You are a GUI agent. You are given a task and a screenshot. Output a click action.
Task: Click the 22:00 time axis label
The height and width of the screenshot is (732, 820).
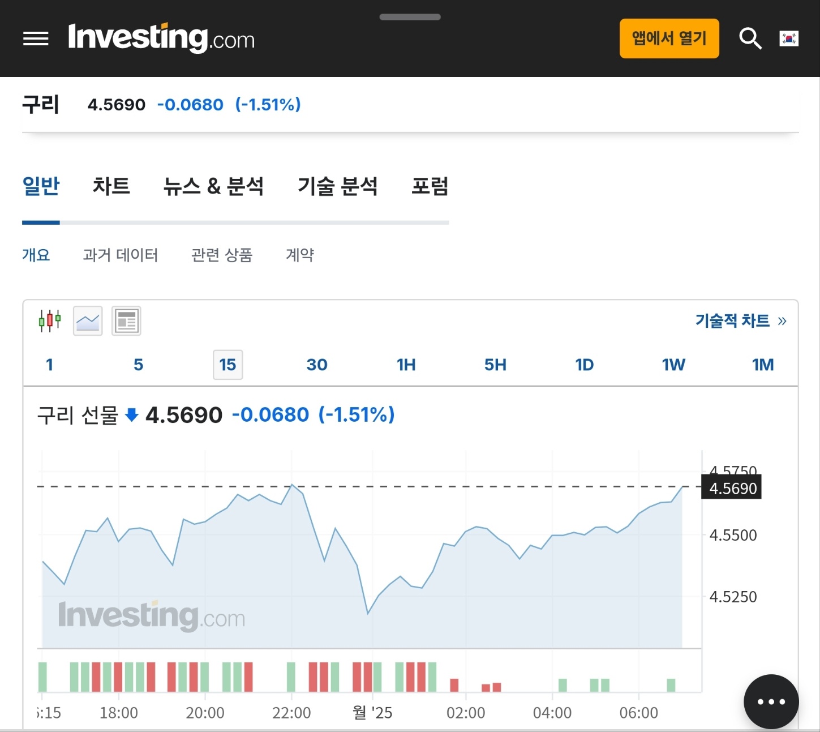coord(291,713)
